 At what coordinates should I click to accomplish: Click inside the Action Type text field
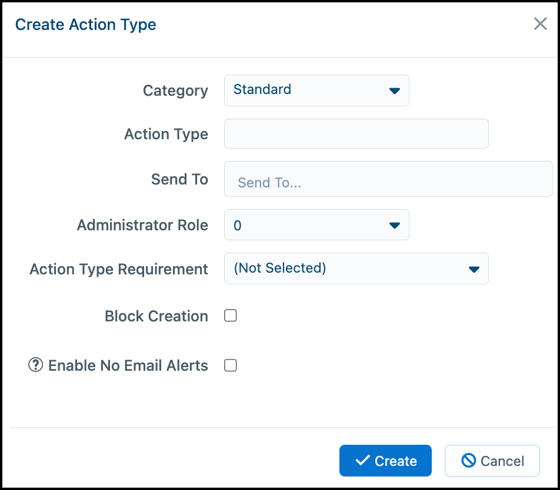[x=356, y=134]
